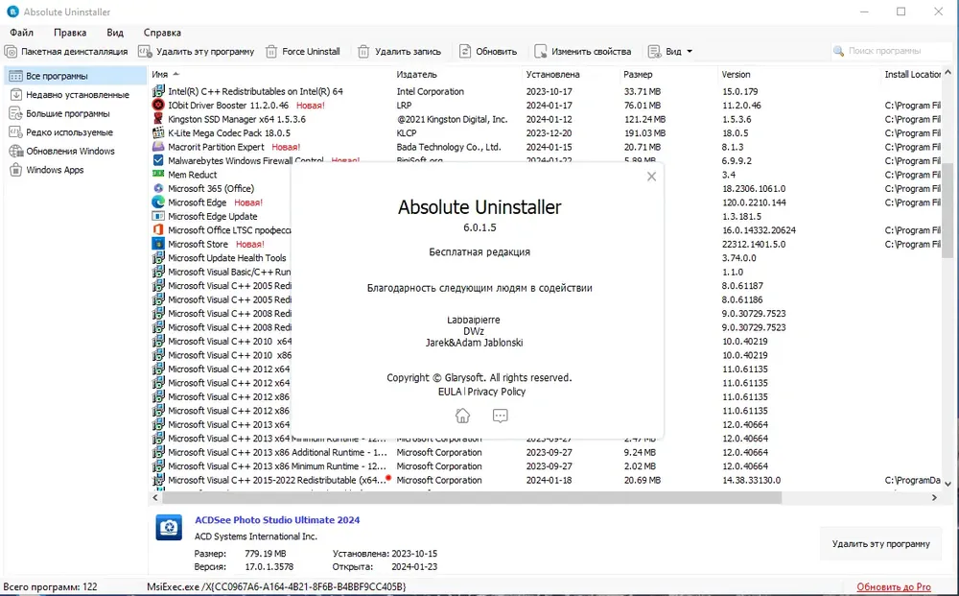Select Microsoft Visual C++ 2010 x86 row
Viewport: 959px width, 596px height.
coord(229,355)
